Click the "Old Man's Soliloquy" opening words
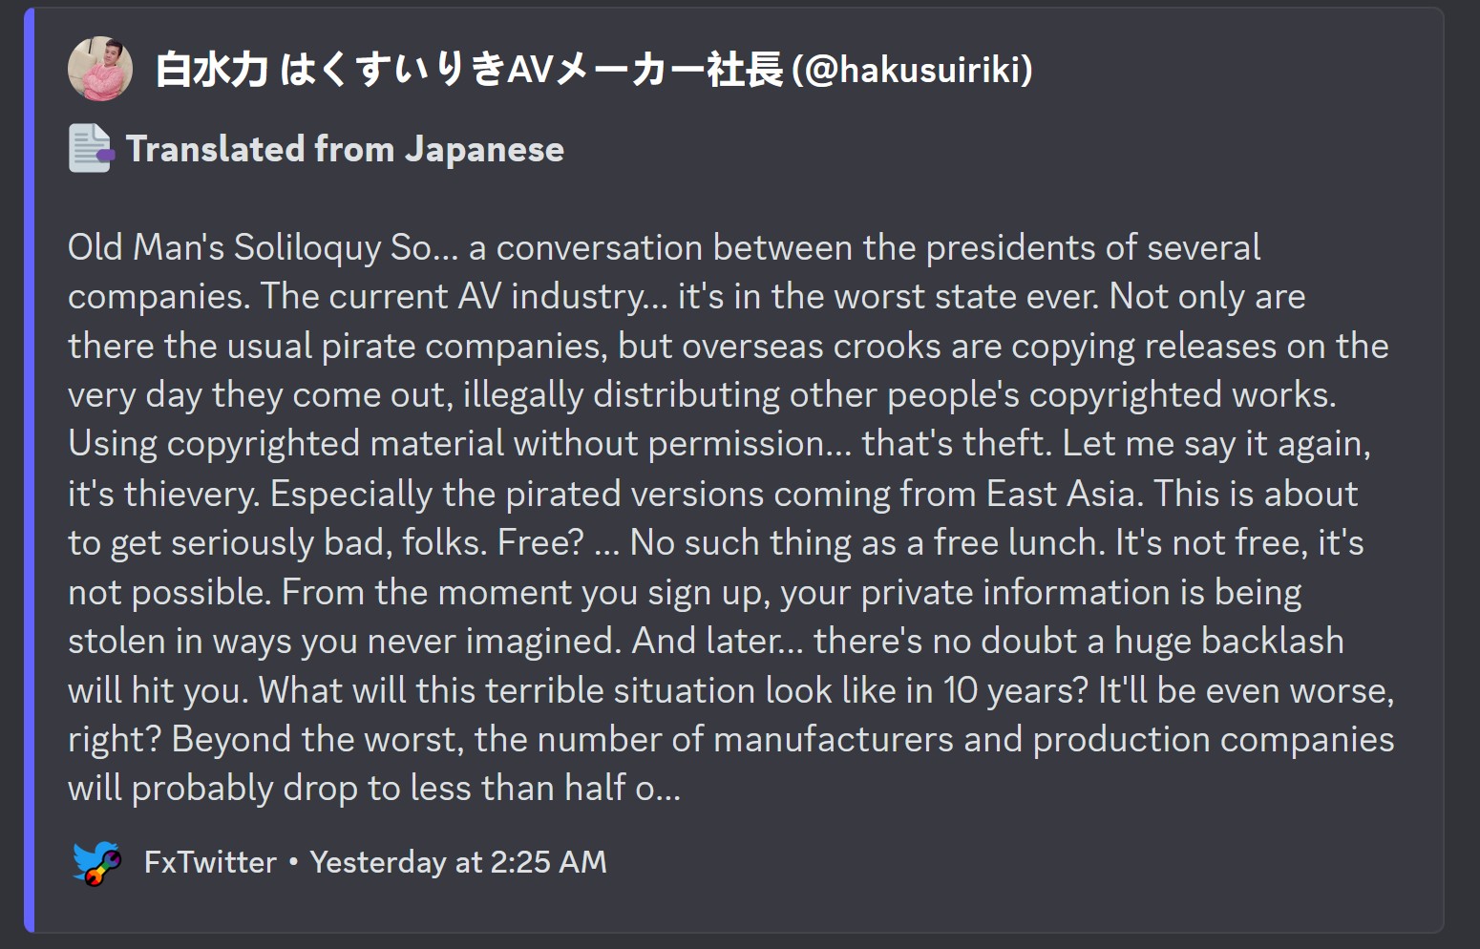 224,247
